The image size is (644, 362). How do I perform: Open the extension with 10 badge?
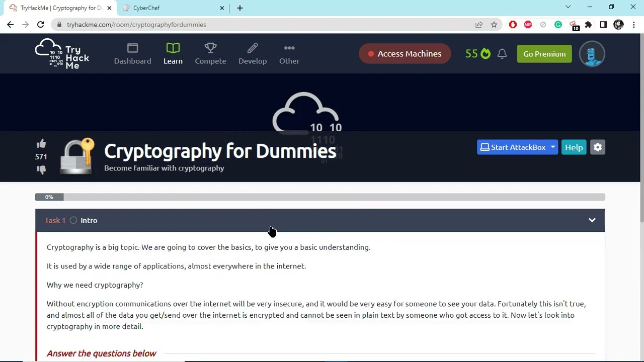pos(574,25)
